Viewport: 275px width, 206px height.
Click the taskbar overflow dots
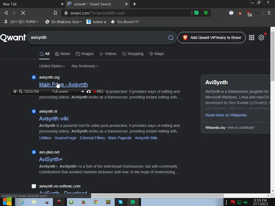pyautogui.click(x=226, y=202)
